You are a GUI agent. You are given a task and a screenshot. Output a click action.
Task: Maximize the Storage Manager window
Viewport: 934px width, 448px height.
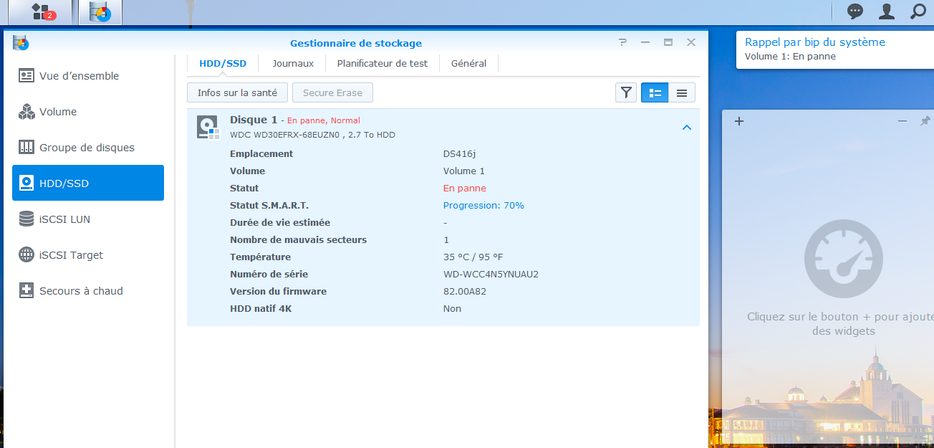[668, 43]
